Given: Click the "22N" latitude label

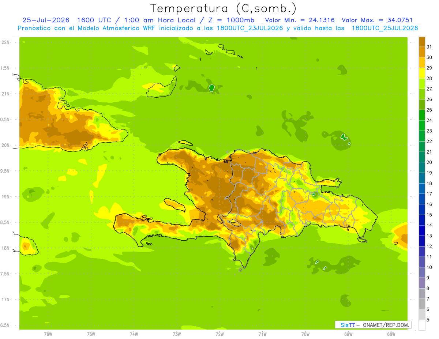Looking at the screenshot, I should [5, 42].
